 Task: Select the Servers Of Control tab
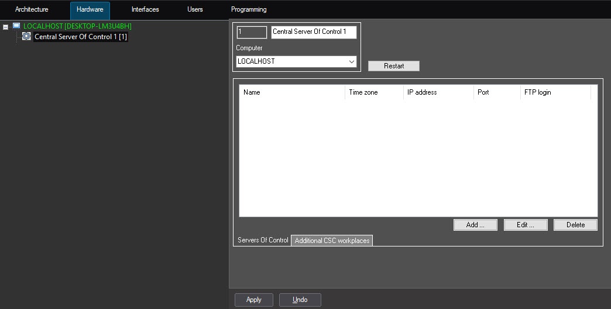point(263,240)
